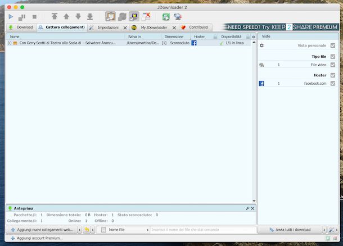Close the My JDownloader tab
Screen dimensions: 343x246
point(174,28)
